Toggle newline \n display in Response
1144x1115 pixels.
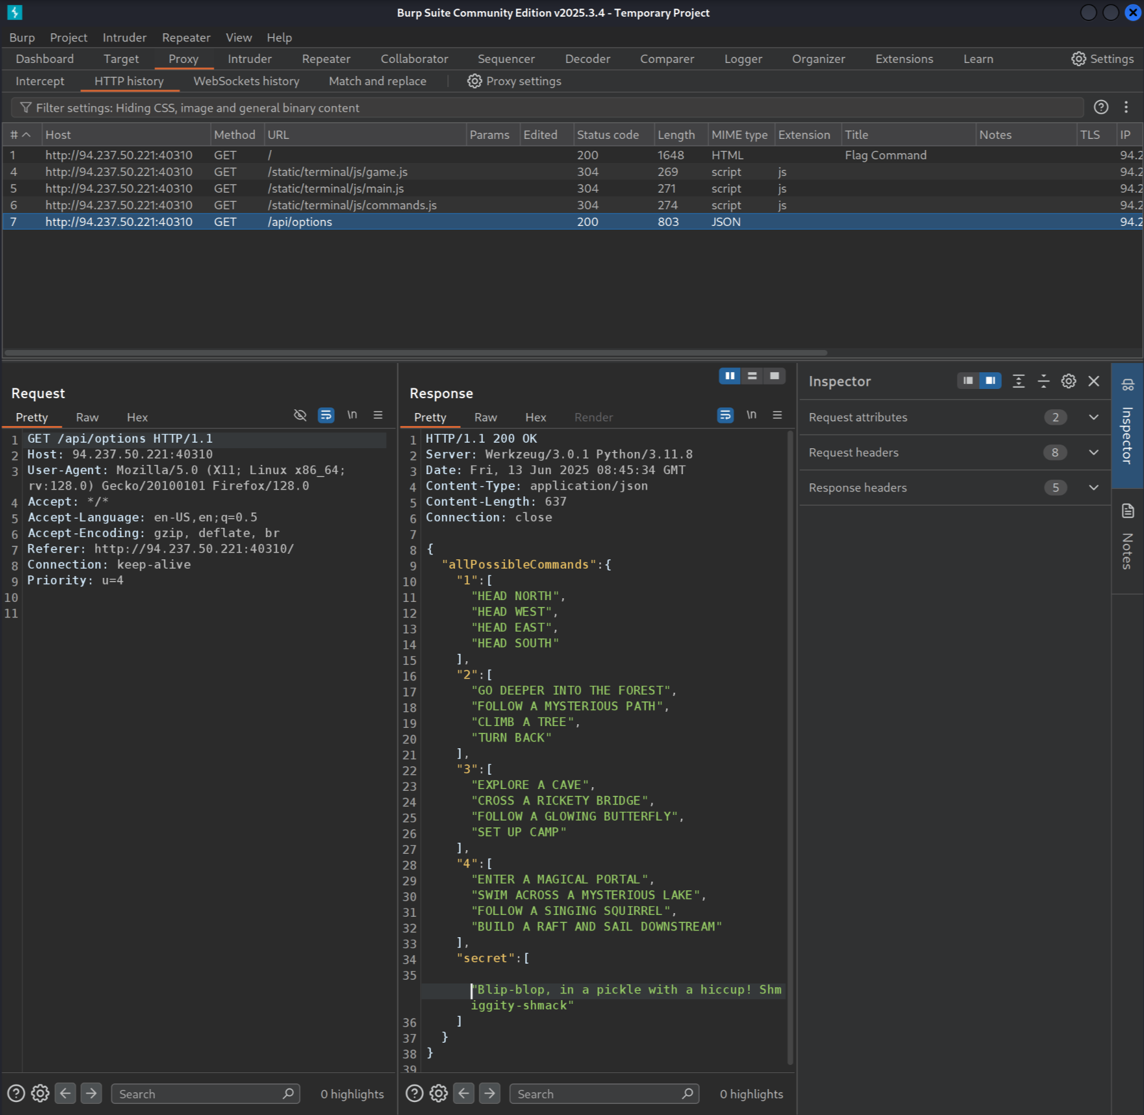(752, 415)
